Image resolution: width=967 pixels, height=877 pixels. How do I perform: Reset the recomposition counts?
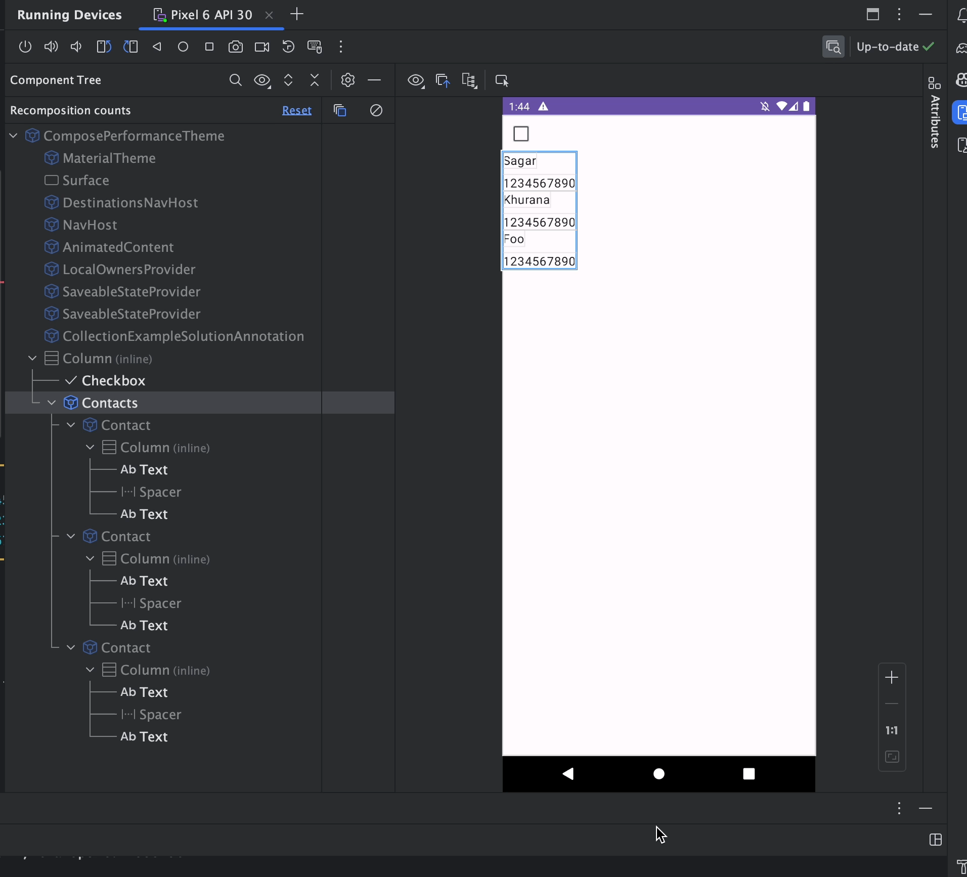click(x=297, y=111)
